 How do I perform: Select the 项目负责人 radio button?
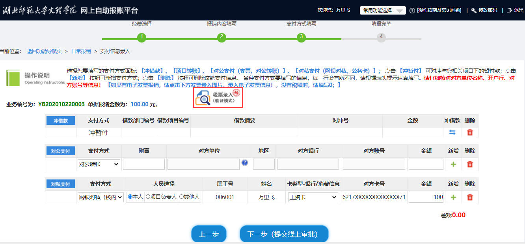coord(148,197)
